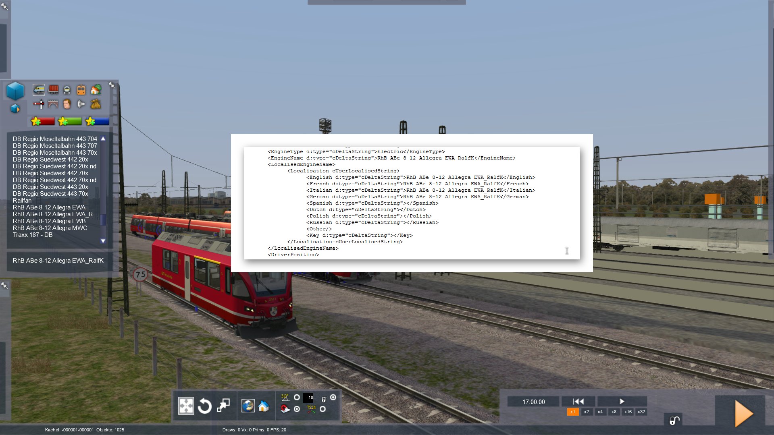
Task: Toggle the TS14 track option radio
Action: [322, 409]
